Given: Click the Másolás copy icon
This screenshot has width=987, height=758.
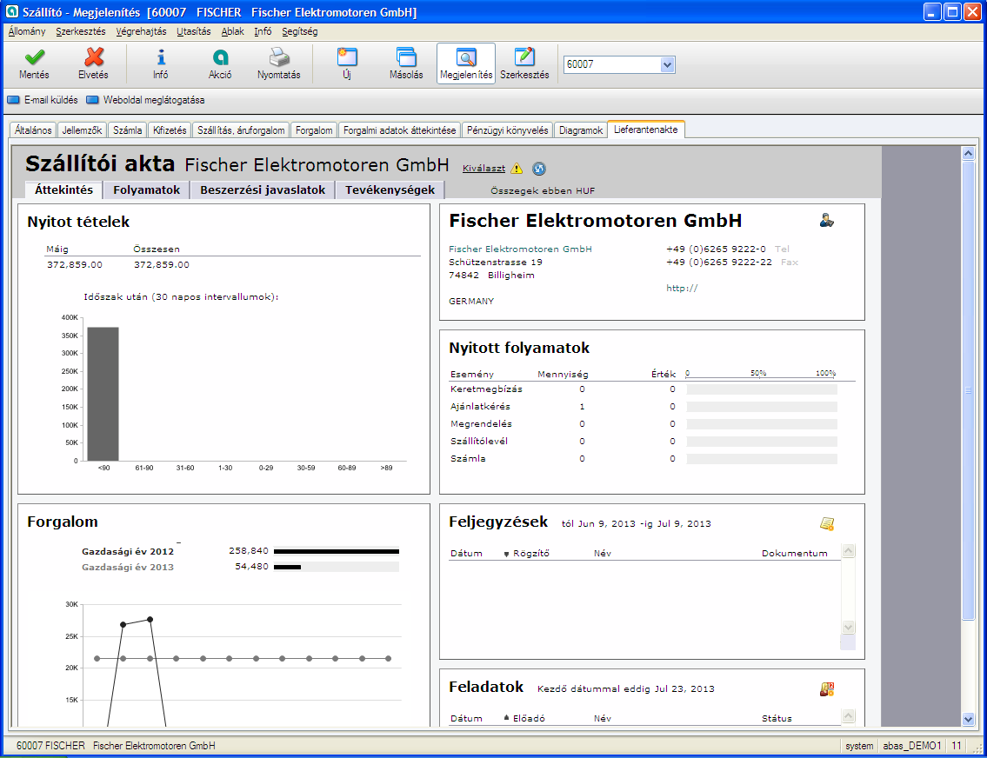Looking at the screenshot, I should [x=406, y=57].
